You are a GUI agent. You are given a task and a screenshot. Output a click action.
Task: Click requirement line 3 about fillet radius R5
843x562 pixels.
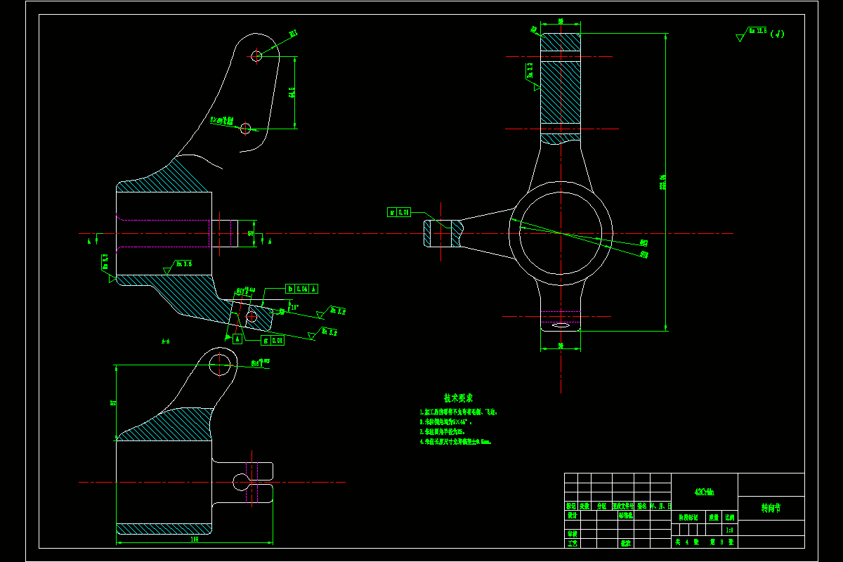pos(442,432)
